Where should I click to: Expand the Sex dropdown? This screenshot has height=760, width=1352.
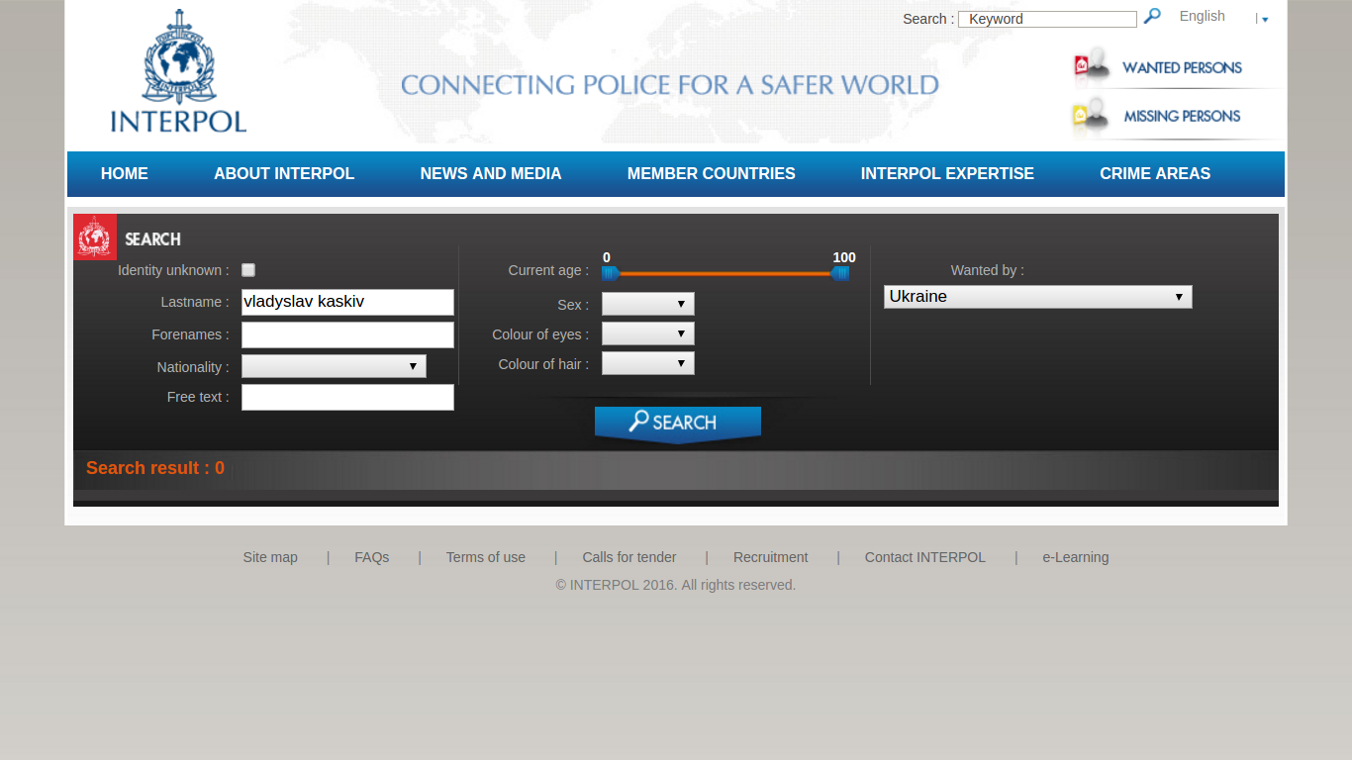[x=648, y=304]
